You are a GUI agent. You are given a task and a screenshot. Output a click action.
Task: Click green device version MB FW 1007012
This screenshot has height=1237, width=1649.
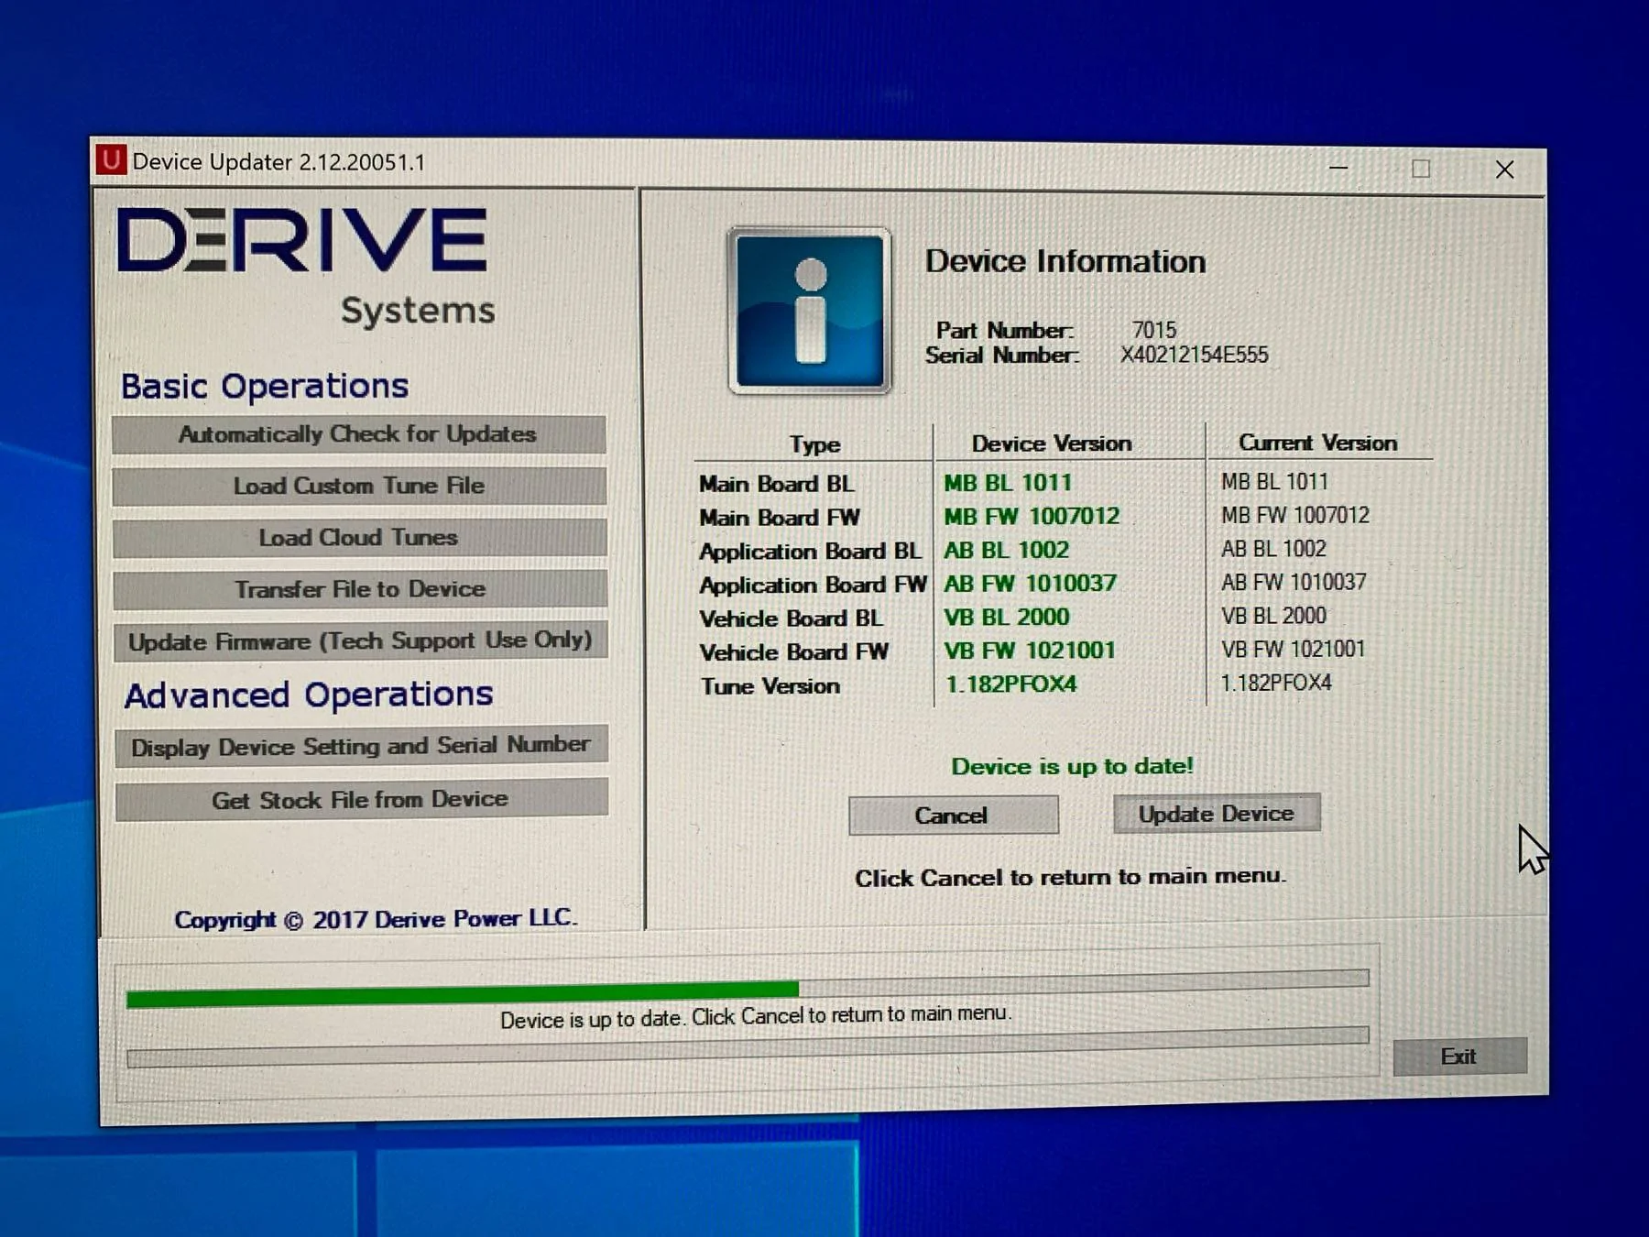(1032, 517)
